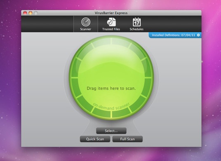This screenshot has width=221, height=161.
Task: Start a Quick Scan
Action: [x=95, y=139]
